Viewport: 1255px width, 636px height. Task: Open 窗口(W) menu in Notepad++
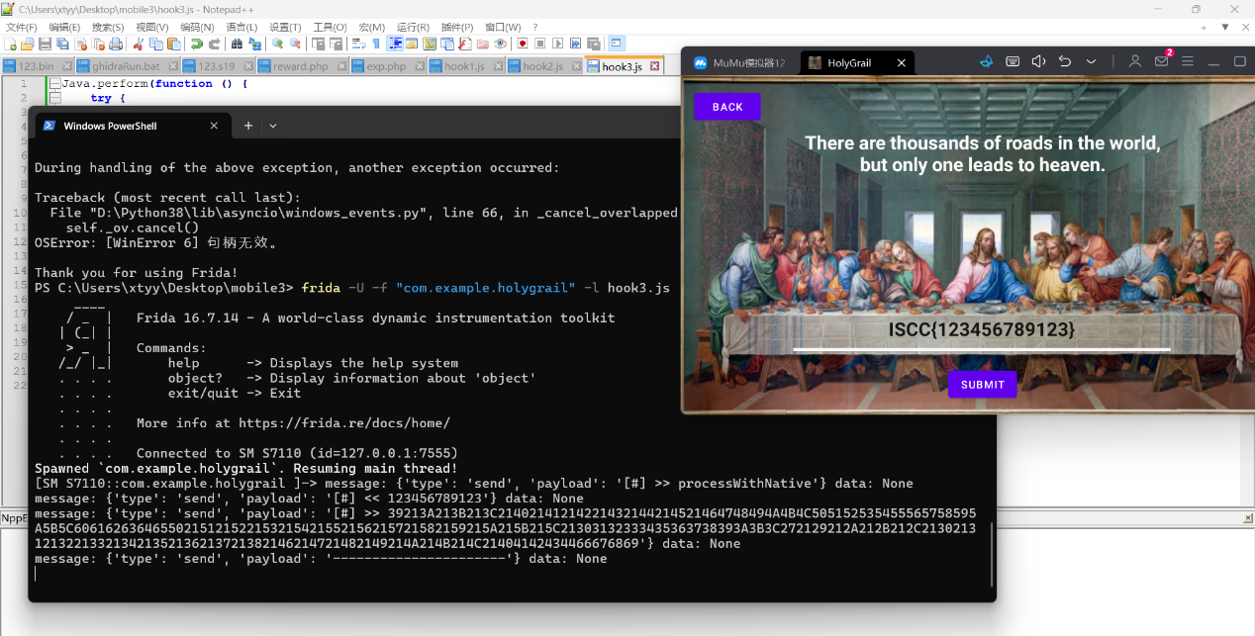(504, 27)
